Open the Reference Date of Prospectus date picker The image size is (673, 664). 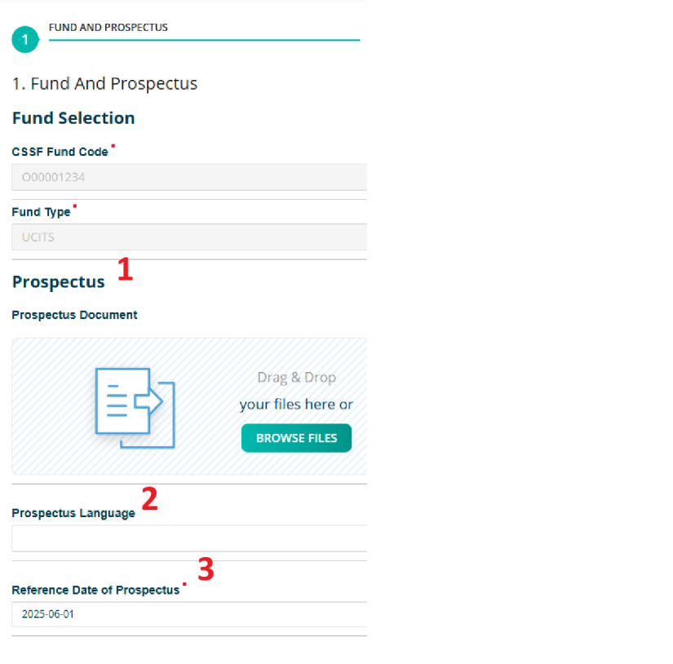coord(189,614)
